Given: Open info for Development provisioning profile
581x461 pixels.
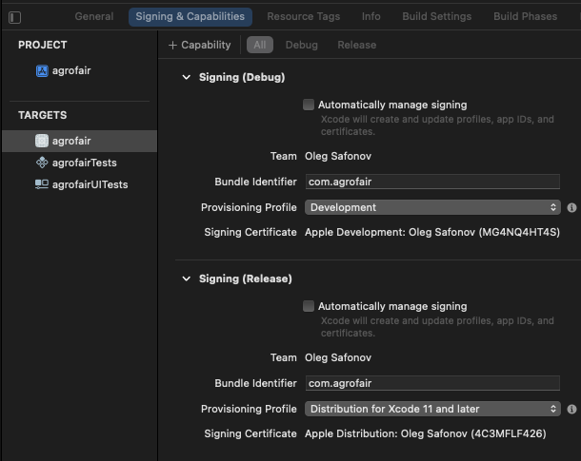Looking at the screenshot, I should pos(571,208).
